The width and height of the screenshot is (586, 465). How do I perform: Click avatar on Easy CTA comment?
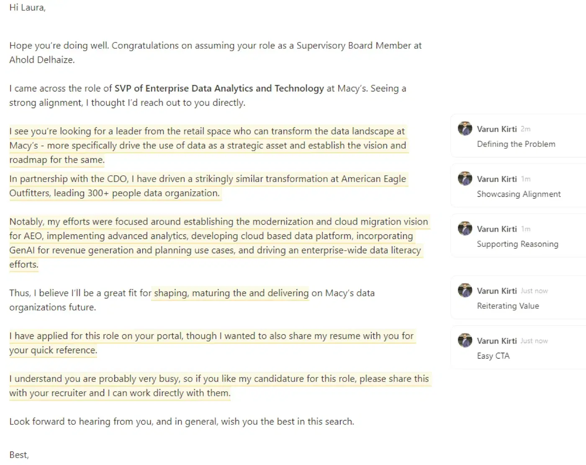pyautogui.click(x=465, y=340)
